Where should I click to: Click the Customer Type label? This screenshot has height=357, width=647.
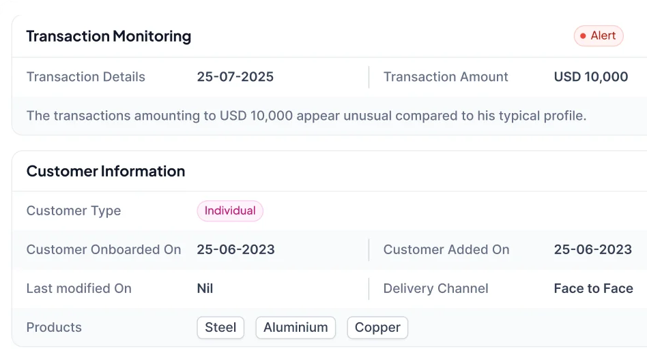click(74, 211)
